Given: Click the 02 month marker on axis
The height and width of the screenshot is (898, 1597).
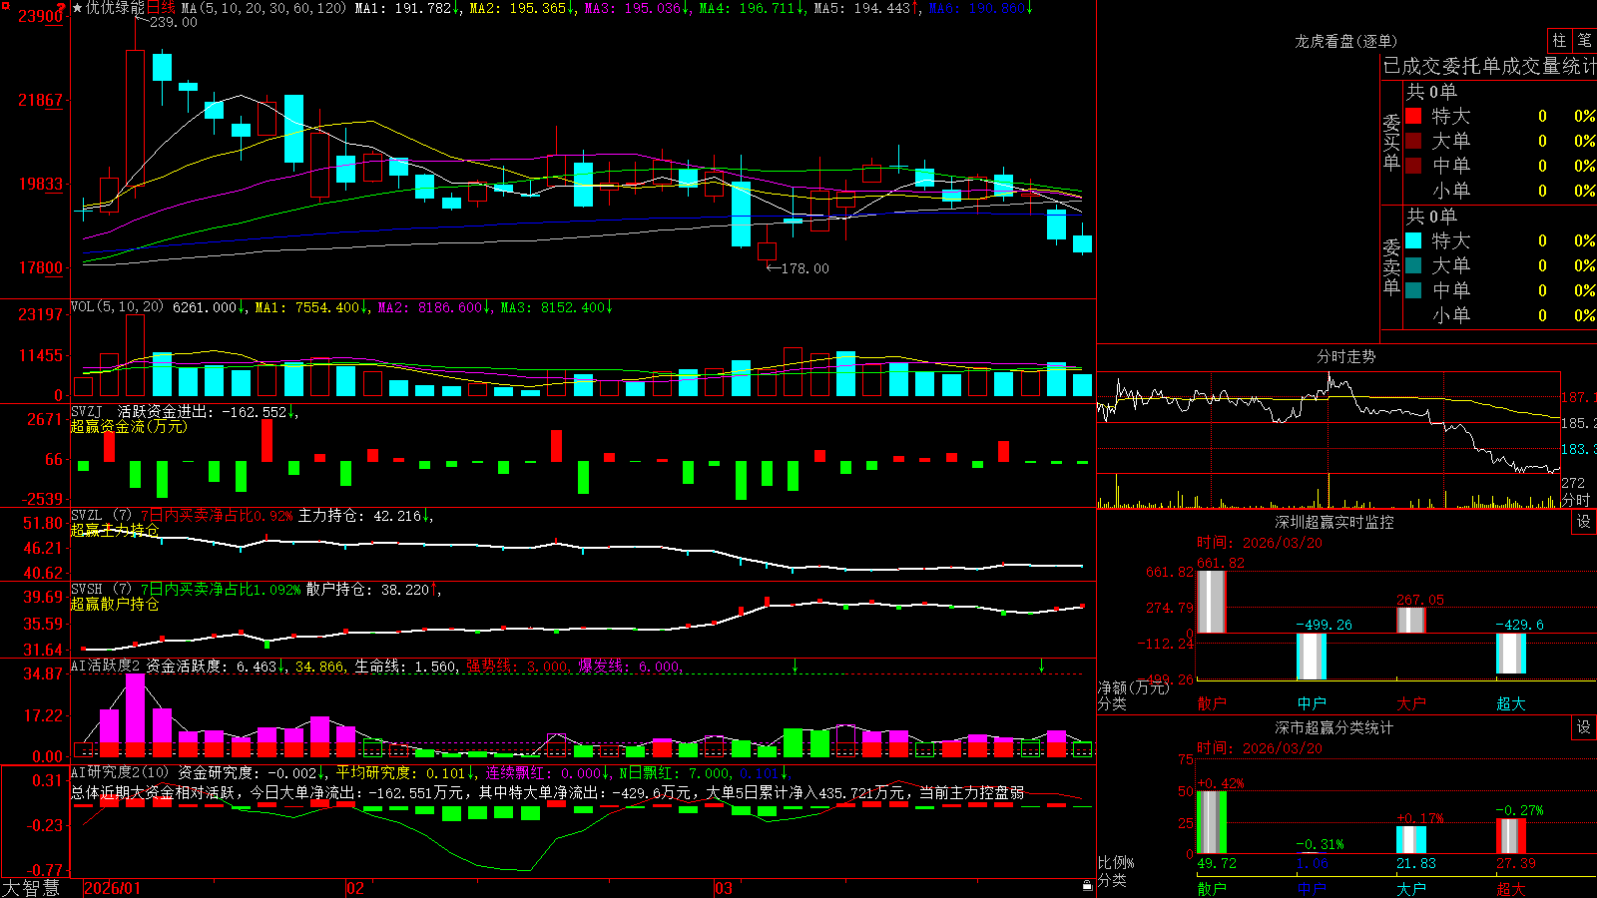Looking at the screenshot, I should (x=354, y=888).
